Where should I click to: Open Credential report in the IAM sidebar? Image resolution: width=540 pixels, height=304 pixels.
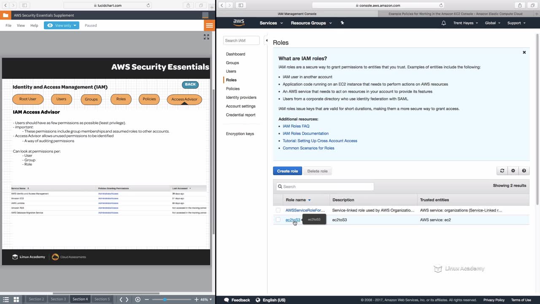[240, 115]
